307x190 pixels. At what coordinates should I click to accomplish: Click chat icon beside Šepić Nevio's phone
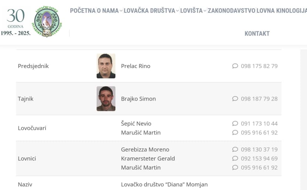coord(235,123)
